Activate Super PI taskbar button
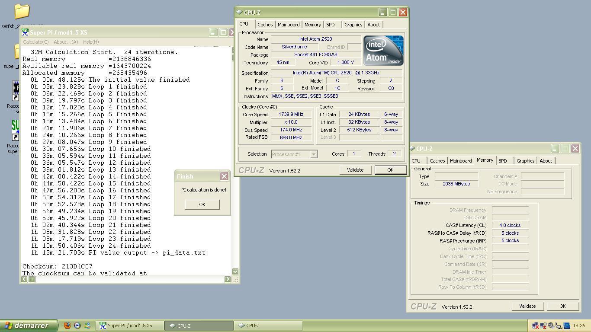Viewport: 591px width, 332px height. pos(130,326)
